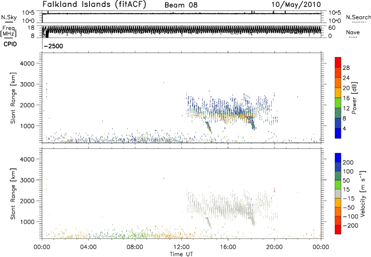
Task: Click the 'Velocity [m s⁻¹]' color bar label
Action: point(363,193)
